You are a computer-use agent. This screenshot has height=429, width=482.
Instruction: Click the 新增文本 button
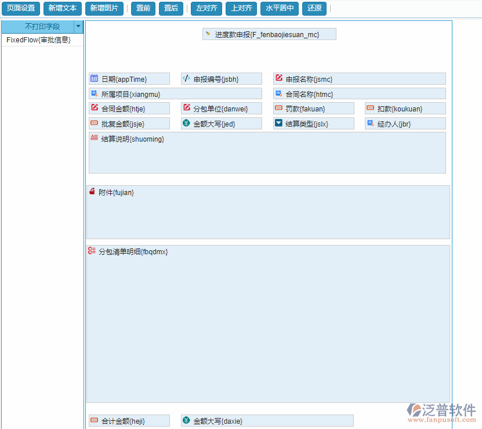pos(62,8)
